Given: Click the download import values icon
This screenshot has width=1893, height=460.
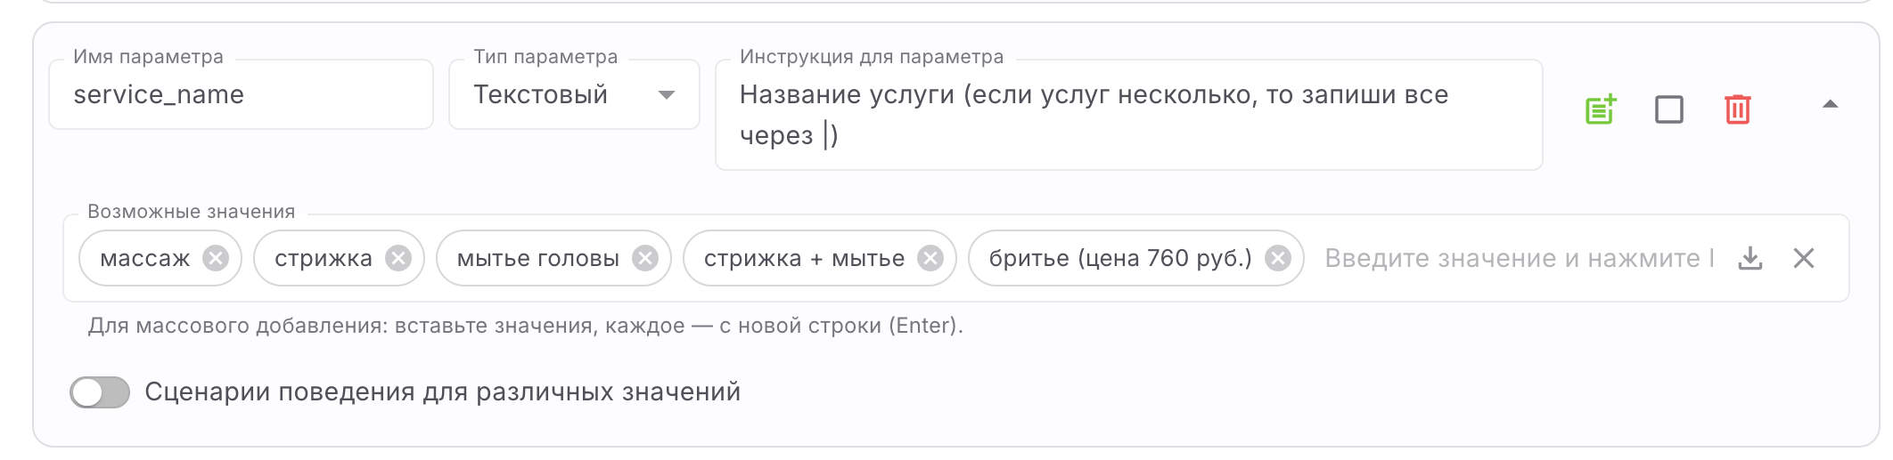Looking at the screenshot, I should tap(1750, 258).
